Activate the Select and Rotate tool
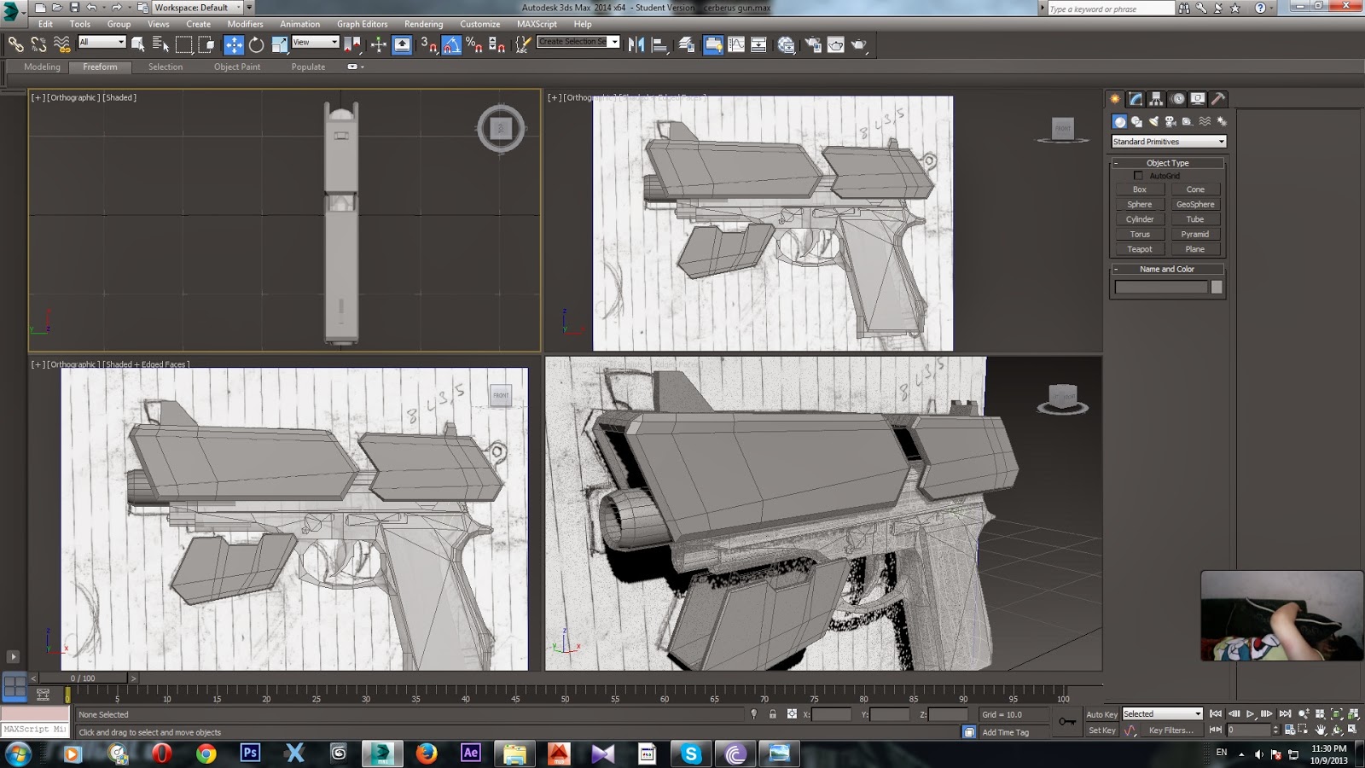The width and height of the screenshot is (1365, 768). (x=256, y=44)
